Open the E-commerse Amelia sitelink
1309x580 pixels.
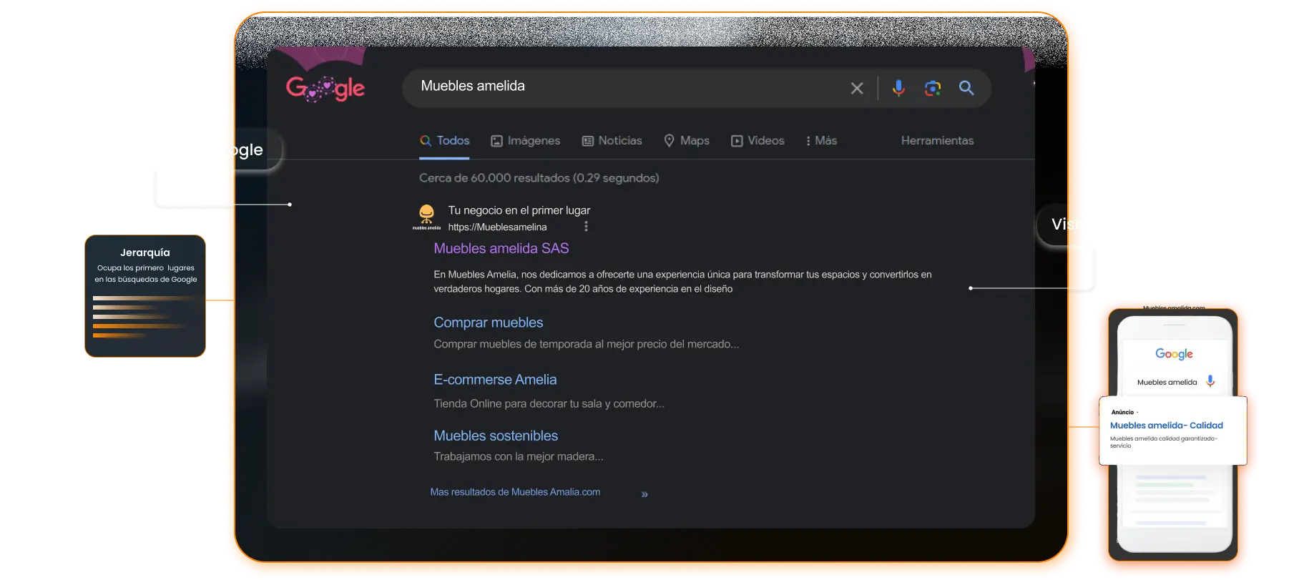(x=495, y=380)
